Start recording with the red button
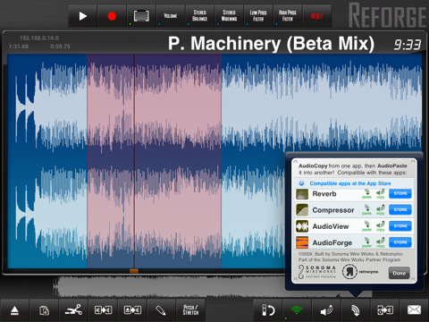Screen dimensions: 429x322 (112, 16)
